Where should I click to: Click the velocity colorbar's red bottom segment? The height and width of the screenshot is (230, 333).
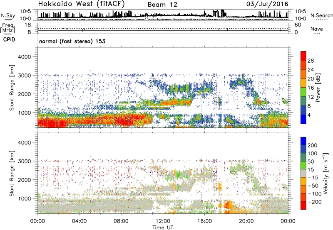(x=303, y=206)
